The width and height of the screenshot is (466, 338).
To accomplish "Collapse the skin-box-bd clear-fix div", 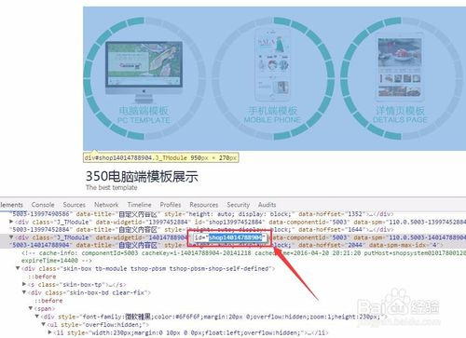I will tap(24, 292).
